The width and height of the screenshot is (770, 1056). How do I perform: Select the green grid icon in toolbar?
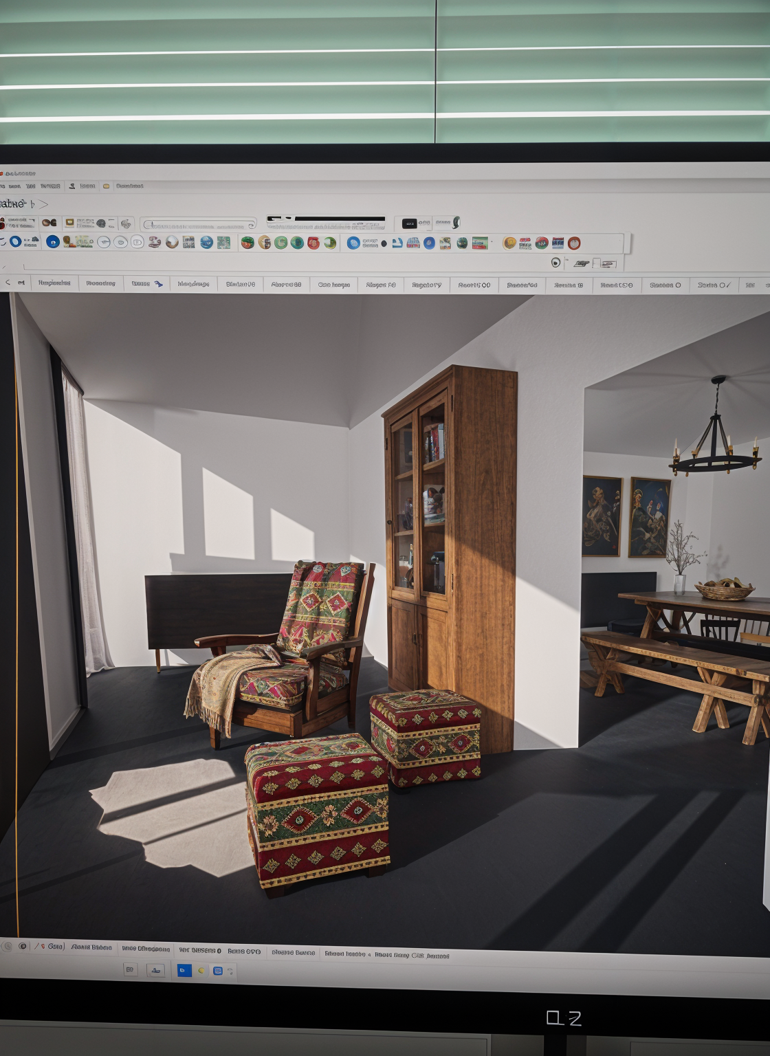[x=223, y=242]
